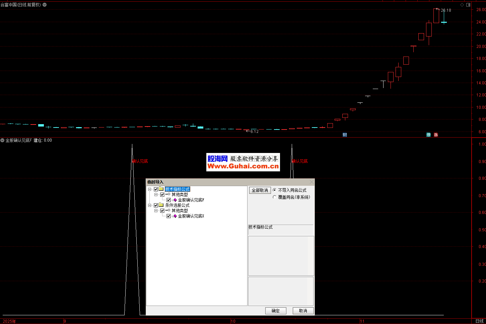Toggle the side panel icon at chart top-right
Viewport: 486px width, 324px height.
(x=468, y=5)
